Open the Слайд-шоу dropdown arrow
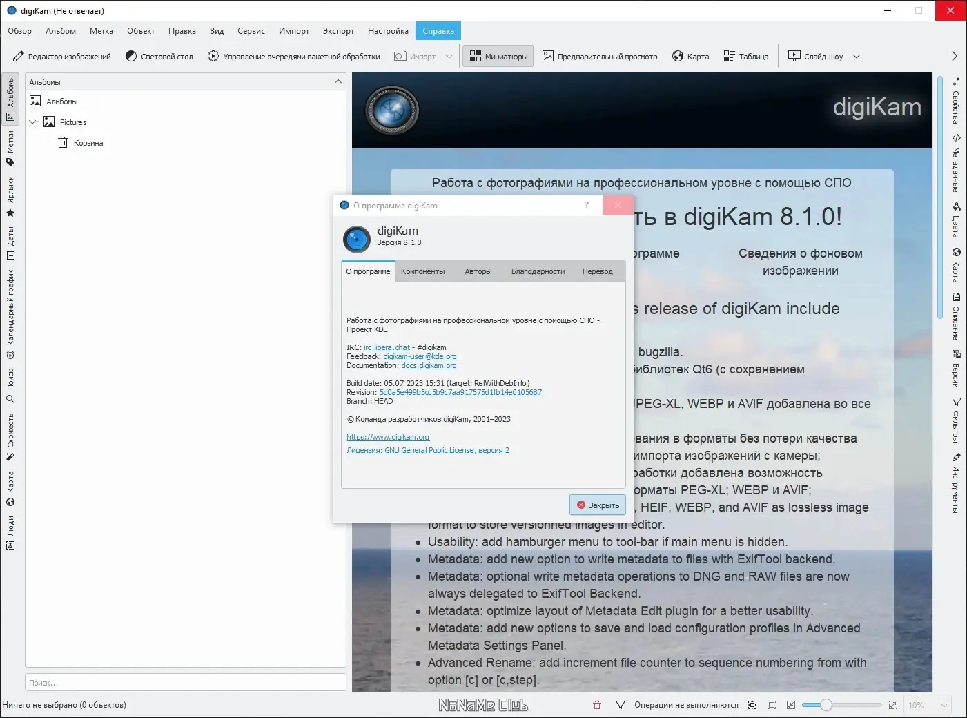Screen dimensions: 967x718 pyautogui.click(x=857, y=57)
